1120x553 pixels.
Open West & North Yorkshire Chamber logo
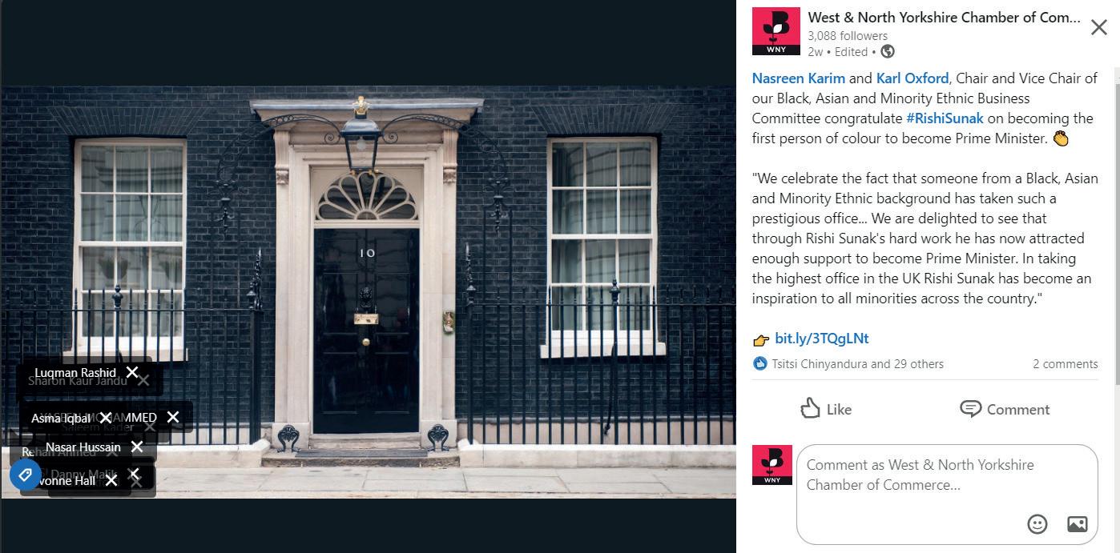click(776, 31)
